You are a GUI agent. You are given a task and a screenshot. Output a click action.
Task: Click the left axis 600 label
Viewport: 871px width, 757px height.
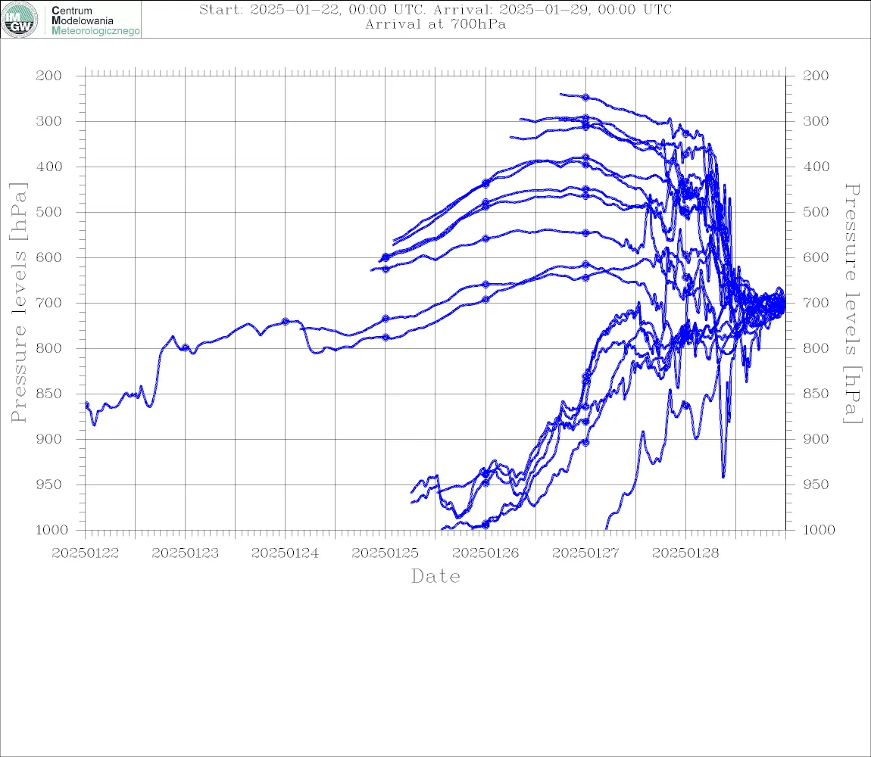pos(49,257)
